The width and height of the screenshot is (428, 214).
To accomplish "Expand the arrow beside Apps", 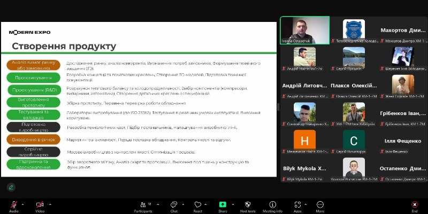I will [305, 204].
